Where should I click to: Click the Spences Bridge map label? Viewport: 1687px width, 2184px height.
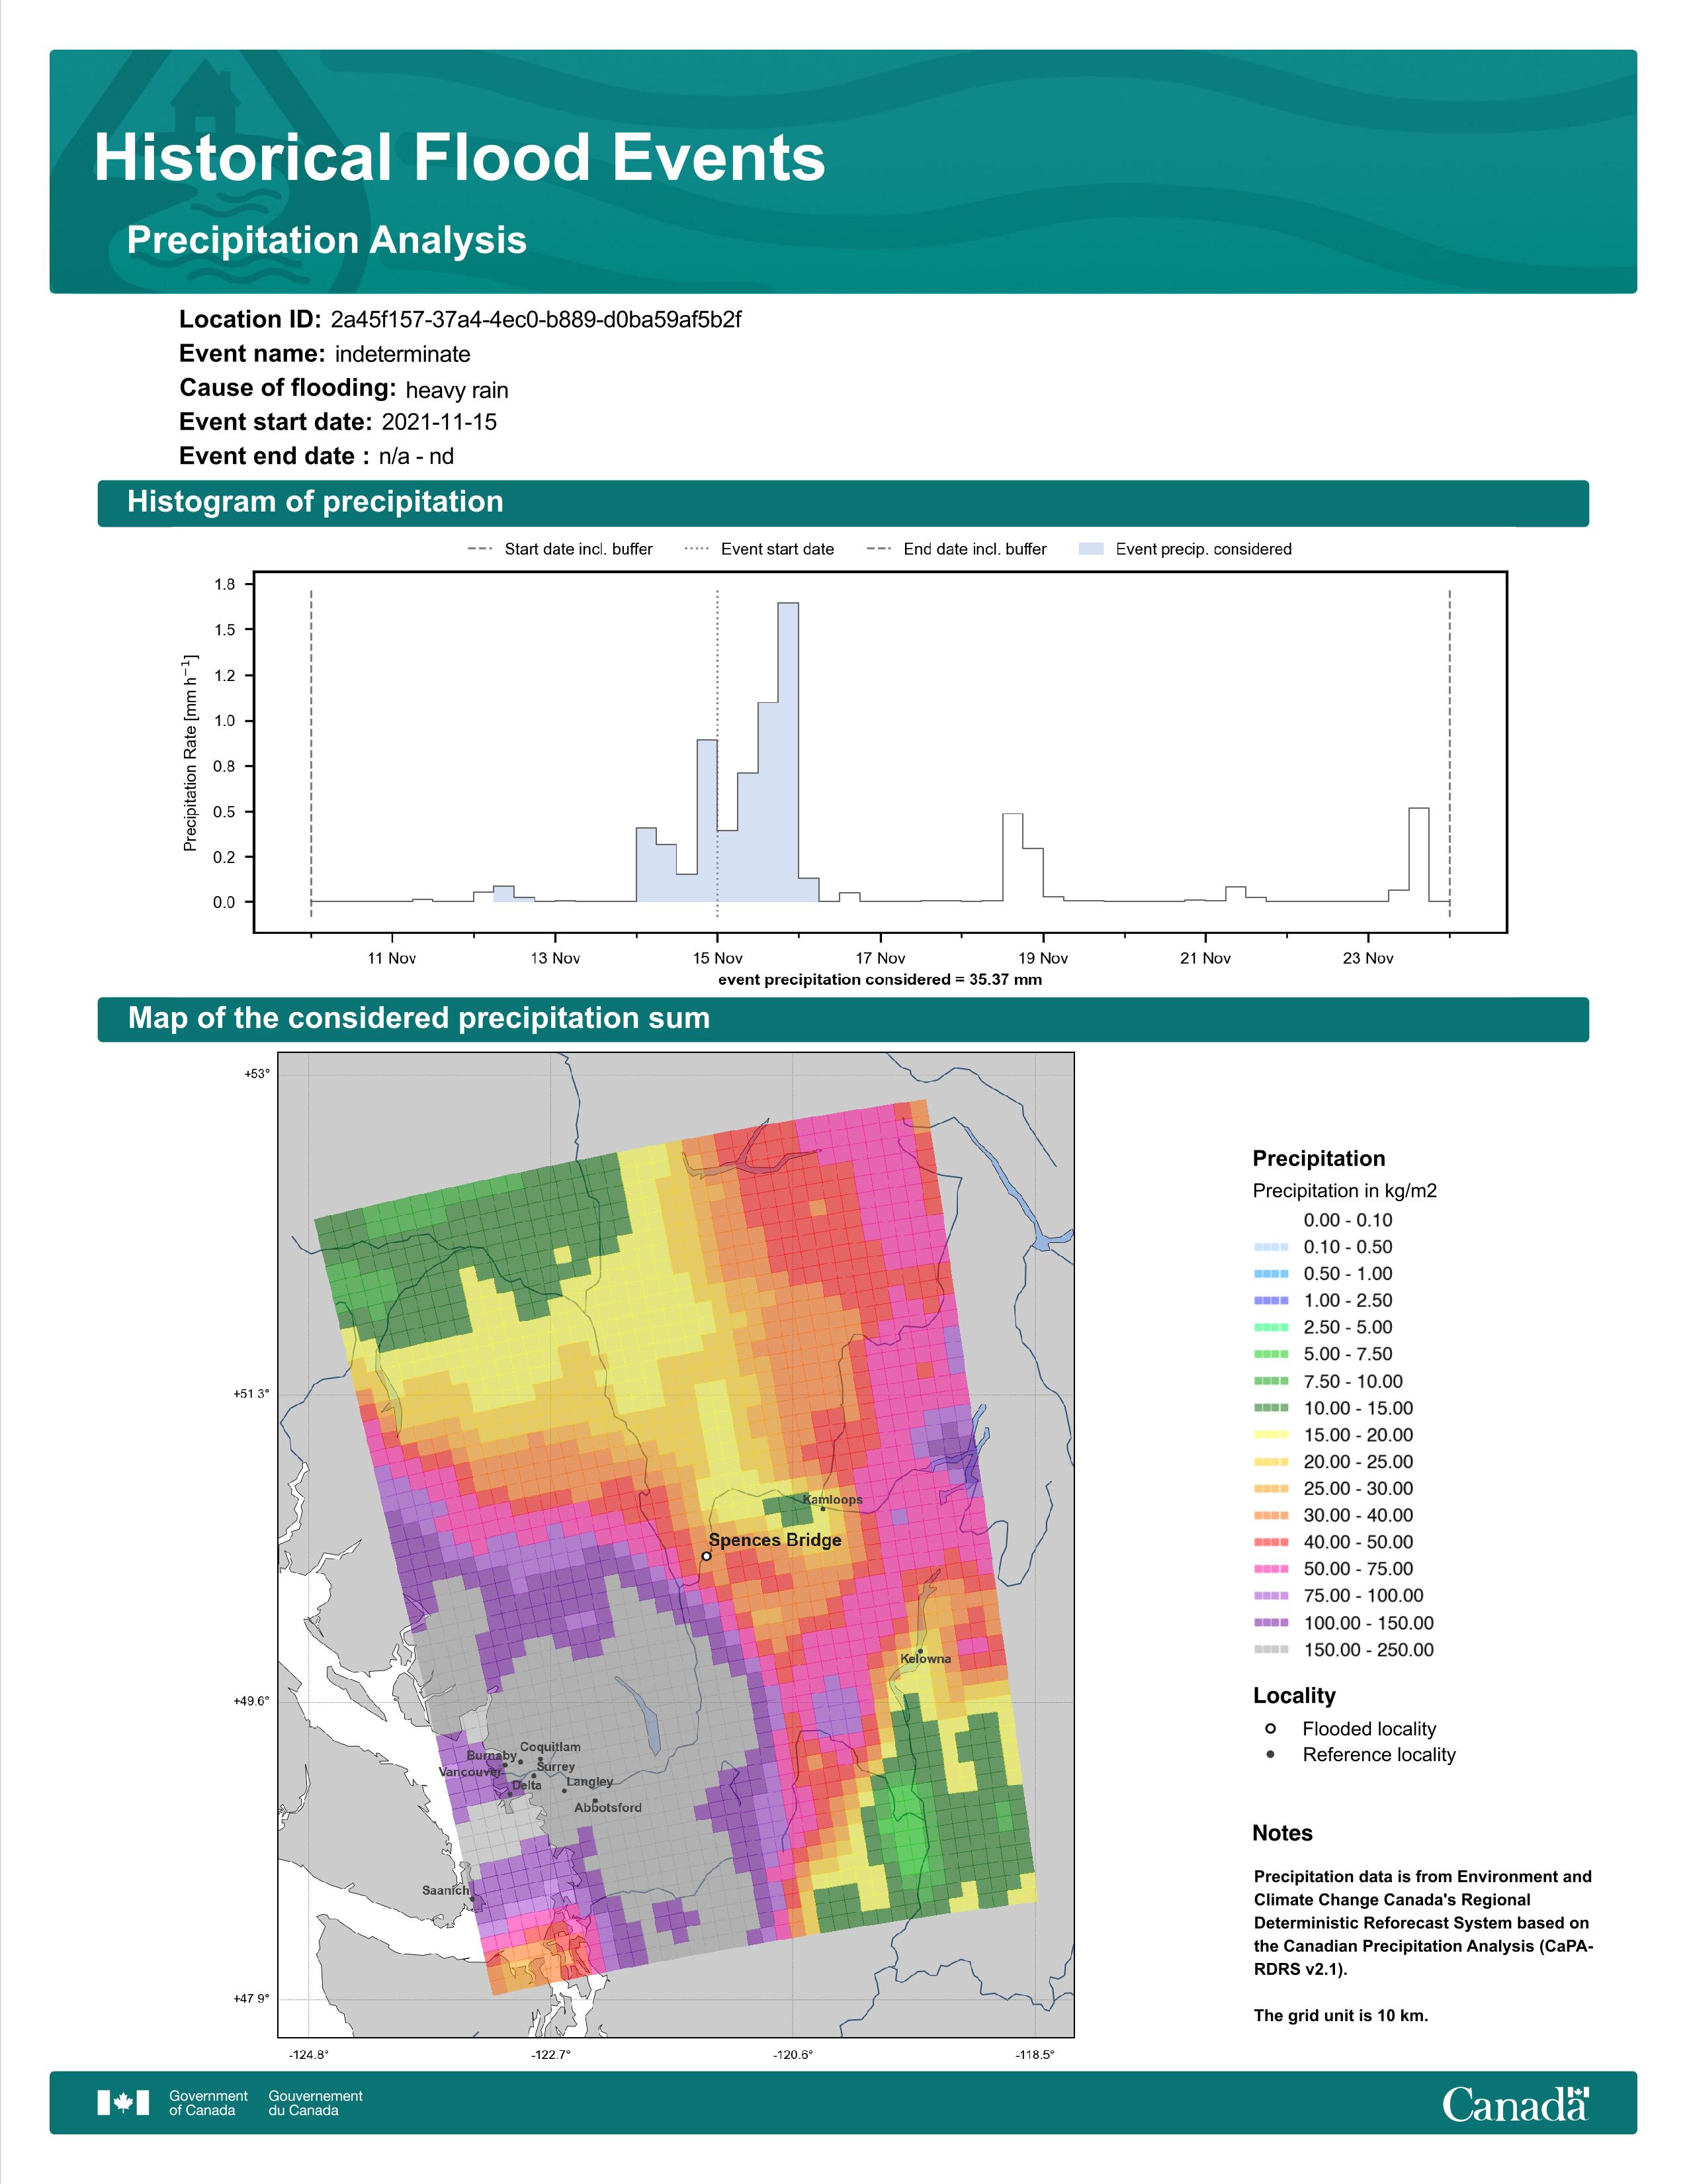(775, 1540)
